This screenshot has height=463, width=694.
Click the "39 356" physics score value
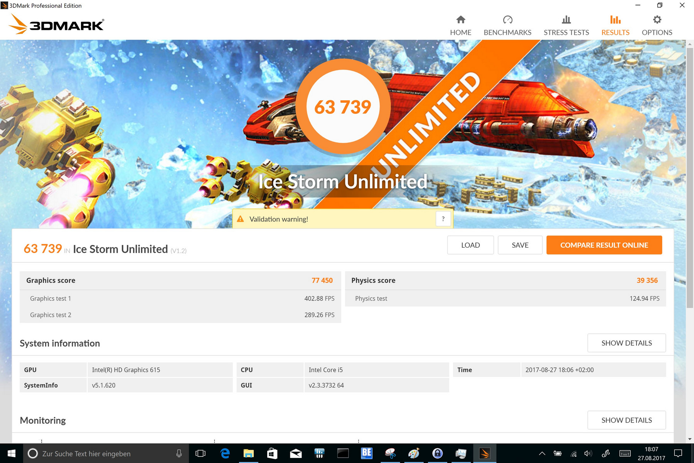[x=647, y=281]
